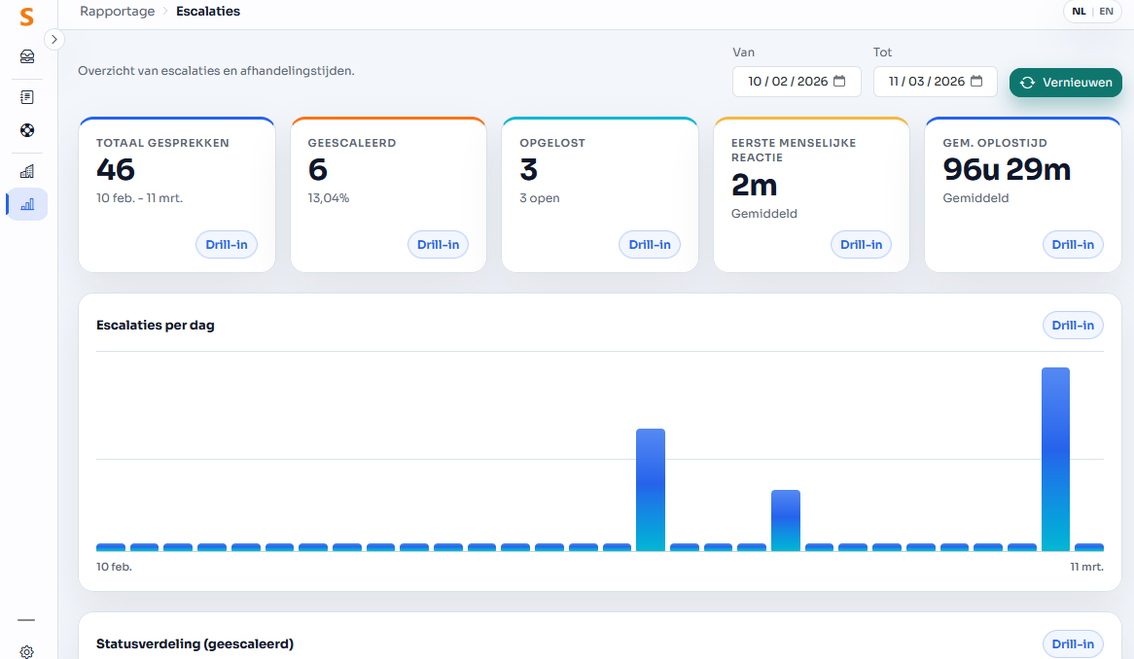Screen dimensions: 1134x659
Task: Expand the sidebar with the chevron arrow
Action: 54,40
